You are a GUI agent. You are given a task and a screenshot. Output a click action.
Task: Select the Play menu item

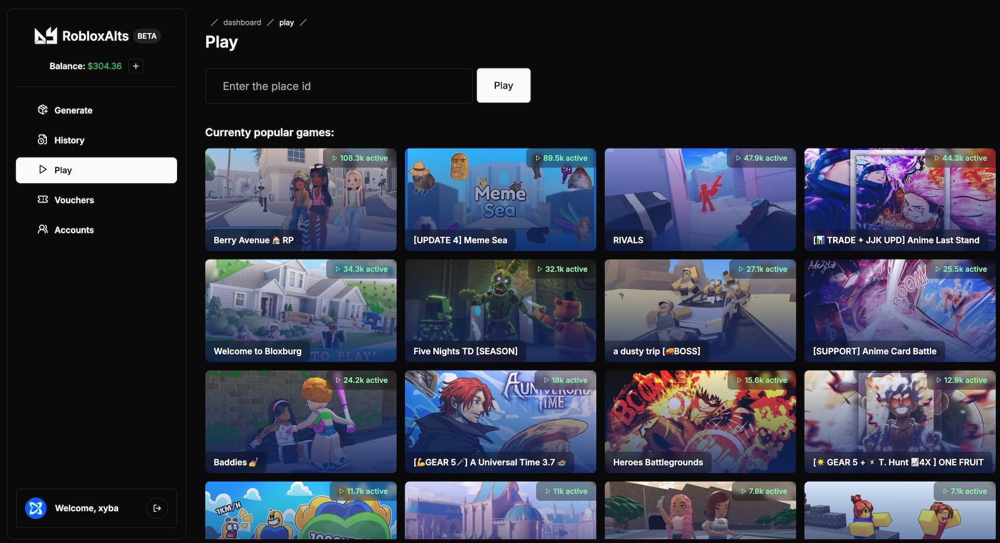96,170
